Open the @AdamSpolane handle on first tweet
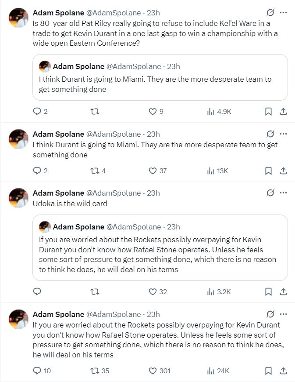The width and height of the screenshot is (295, 382). pos(114,13)
